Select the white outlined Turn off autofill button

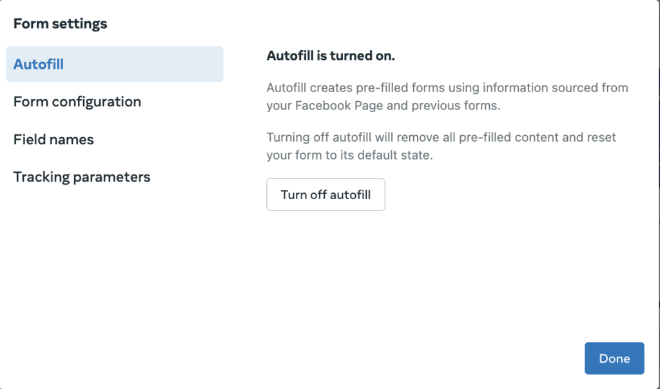pos(325,194)
